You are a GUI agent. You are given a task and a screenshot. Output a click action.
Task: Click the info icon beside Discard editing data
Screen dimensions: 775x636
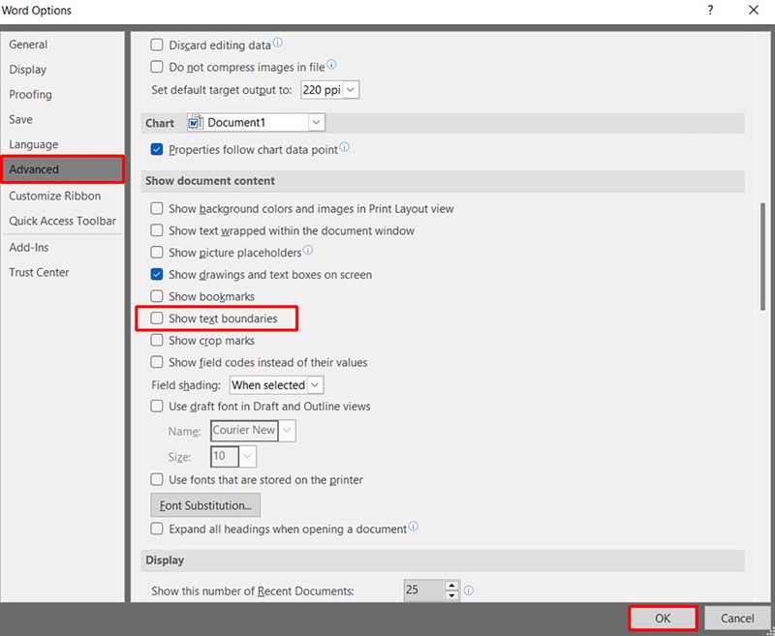[x=279, y=43]
